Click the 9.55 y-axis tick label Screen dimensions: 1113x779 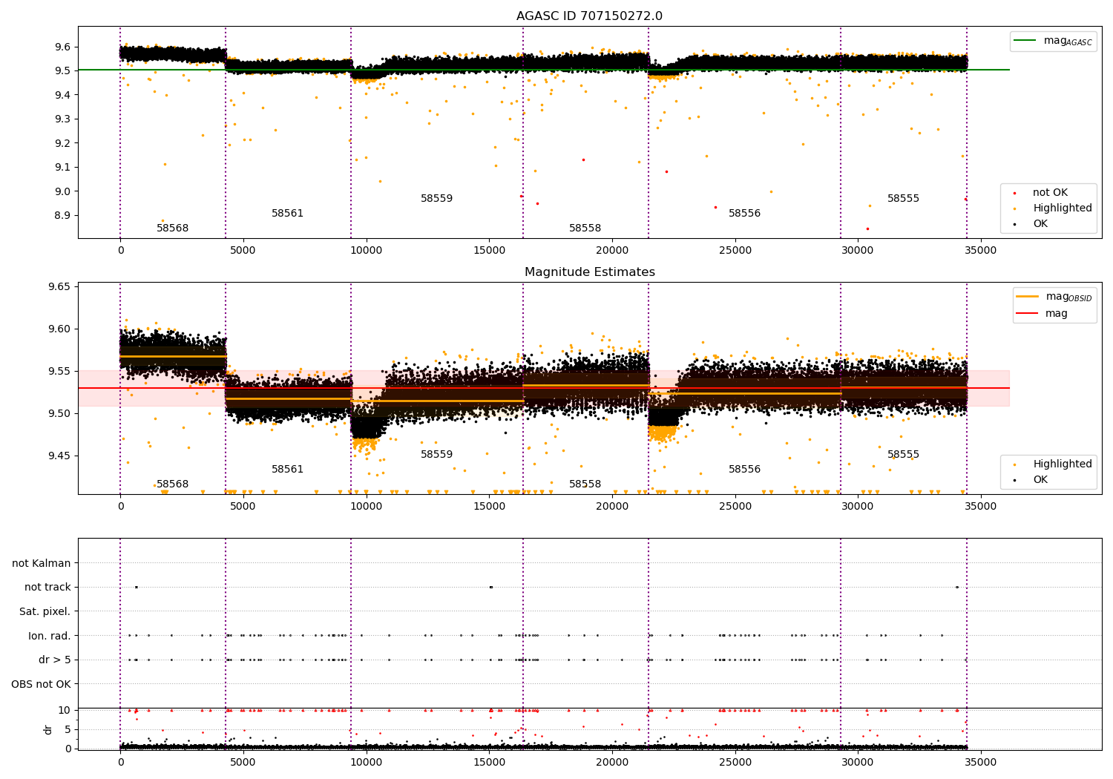tap(59, 372)
